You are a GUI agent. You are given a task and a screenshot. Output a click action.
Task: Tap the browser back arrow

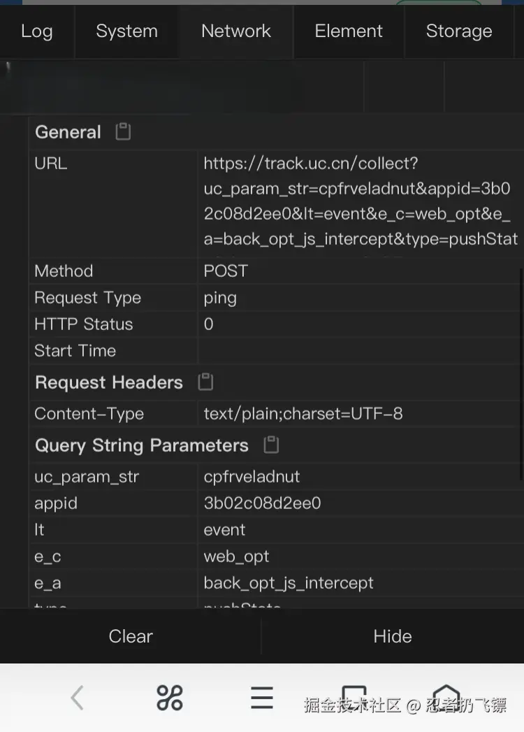[78, 697]
